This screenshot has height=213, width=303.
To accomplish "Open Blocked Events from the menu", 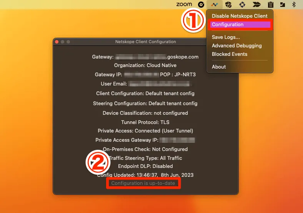I will (x=230, y=54).
